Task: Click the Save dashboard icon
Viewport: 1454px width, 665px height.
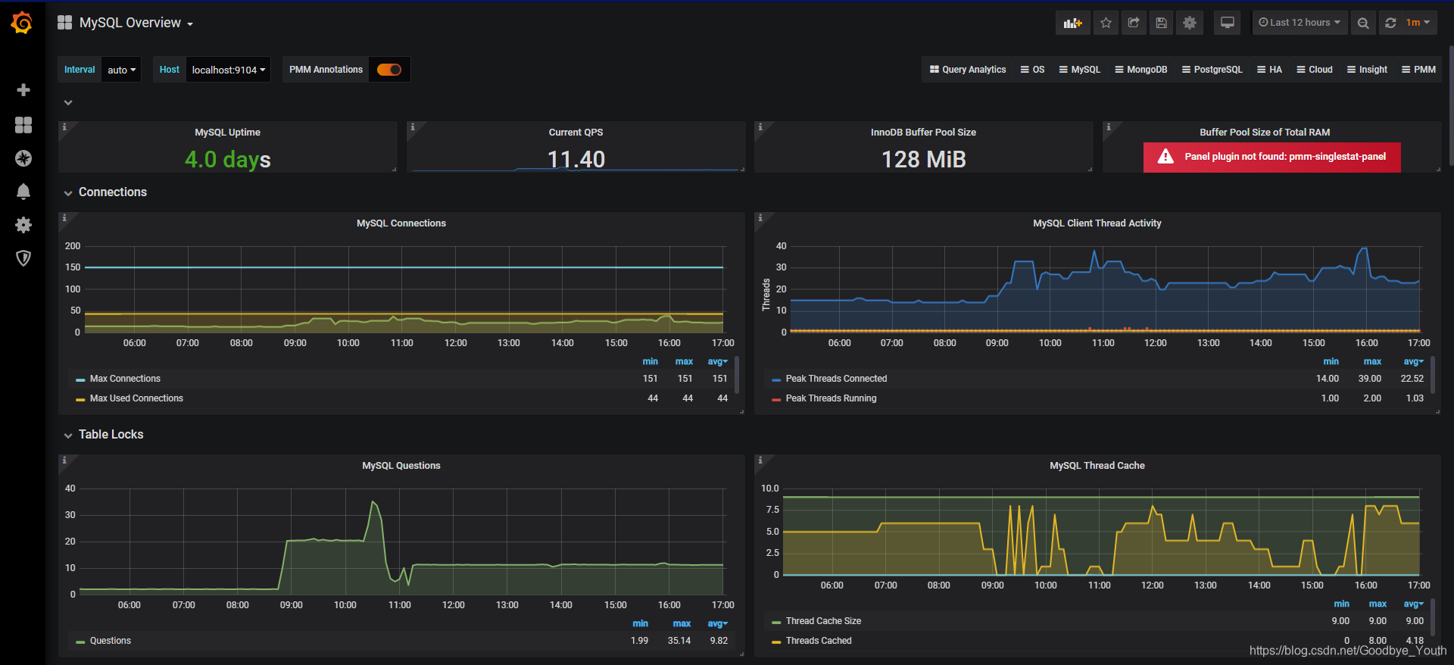Action: tap(1161, 23)
